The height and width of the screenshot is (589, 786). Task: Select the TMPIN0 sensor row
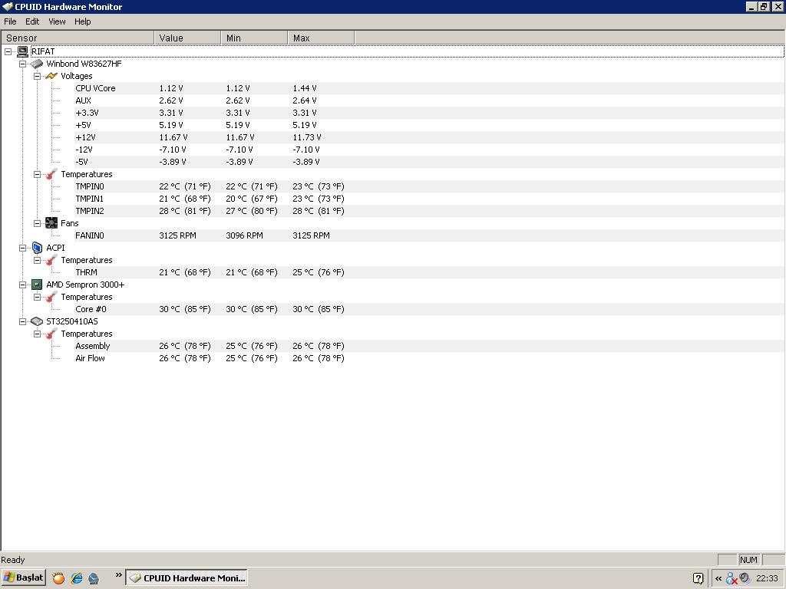[x=430, y=186]
